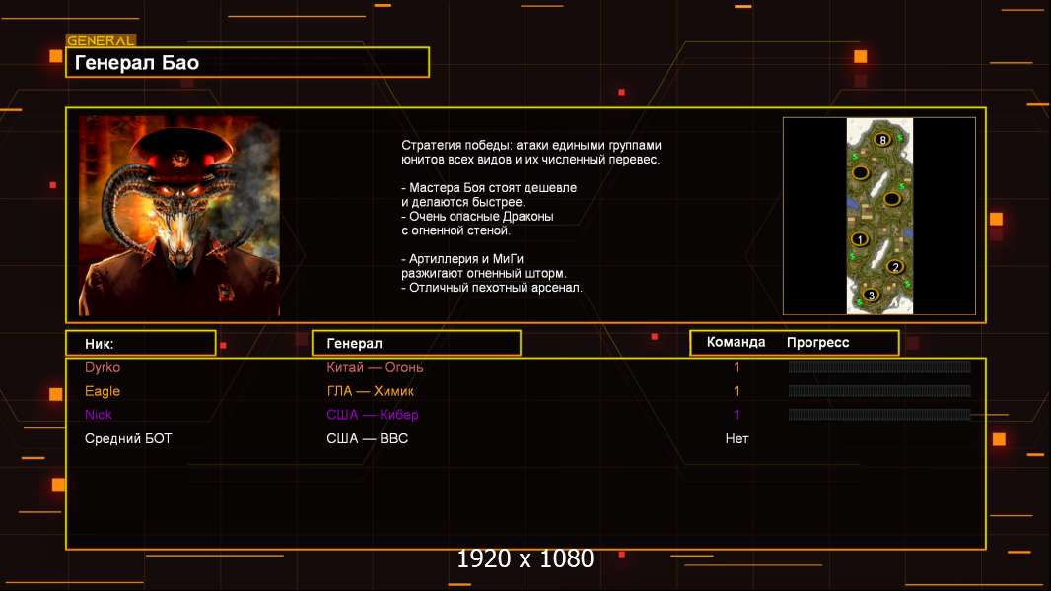Image resolution: width=1051 pixels, height=591 pixels.
Task: Click start position 8 on the map
Action: point(882,139)
